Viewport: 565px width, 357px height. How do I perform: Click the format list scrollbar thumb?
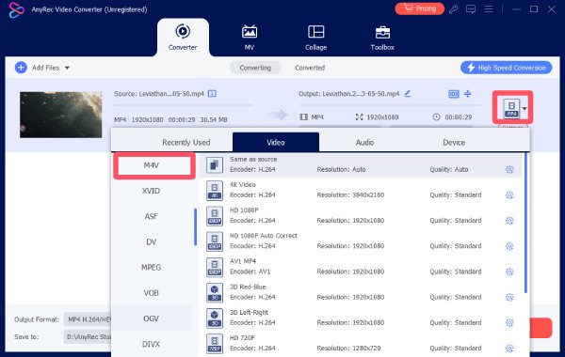195,226
